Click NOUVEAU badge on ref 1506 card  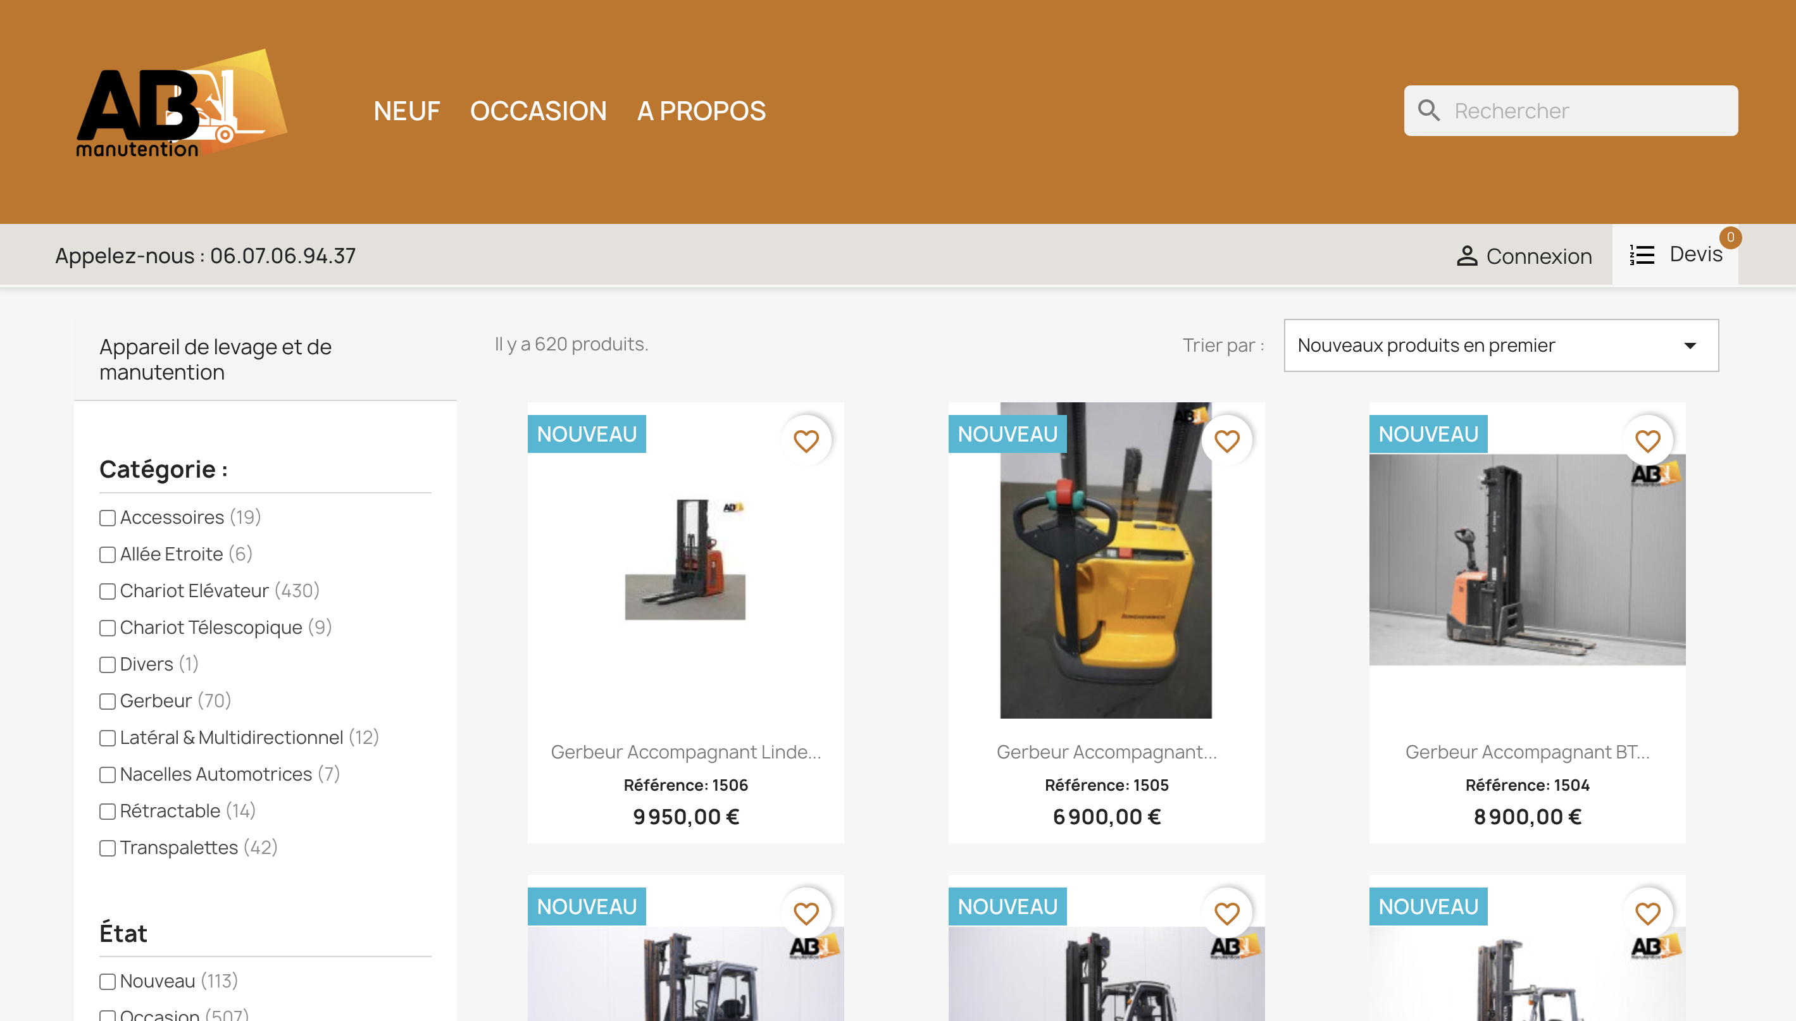coord(587,434)
